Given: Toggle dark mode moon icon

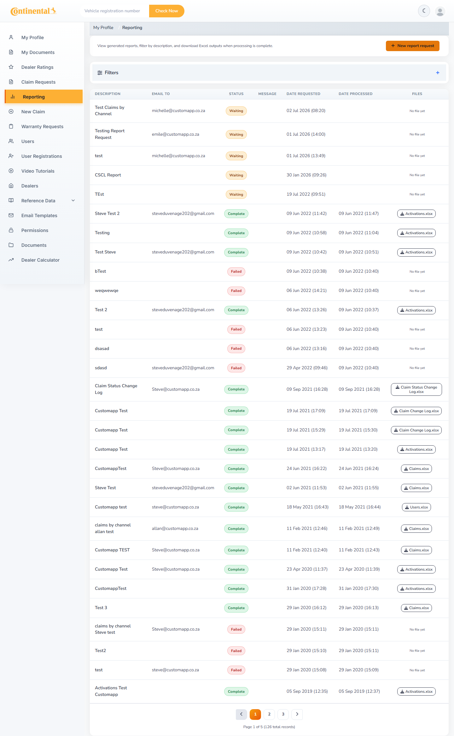Looking at the screenshot, I should (424, 11).
